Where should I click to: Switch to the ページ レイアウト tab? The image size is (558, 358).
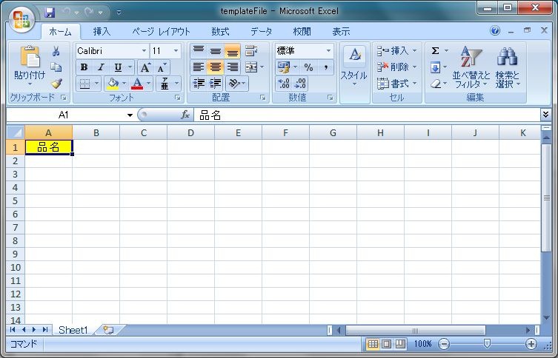pos(162,32)
